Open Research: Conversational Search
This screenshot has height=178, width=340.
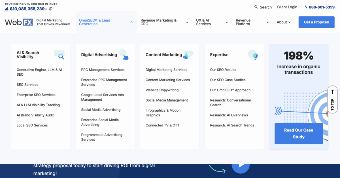(230, 103)
